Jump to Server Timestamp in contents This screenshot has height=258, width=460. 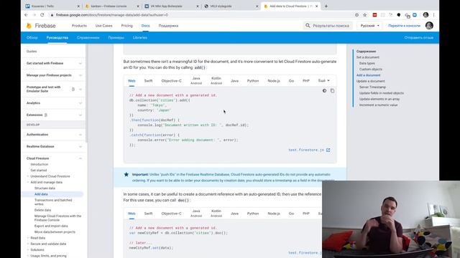point(372,87)
